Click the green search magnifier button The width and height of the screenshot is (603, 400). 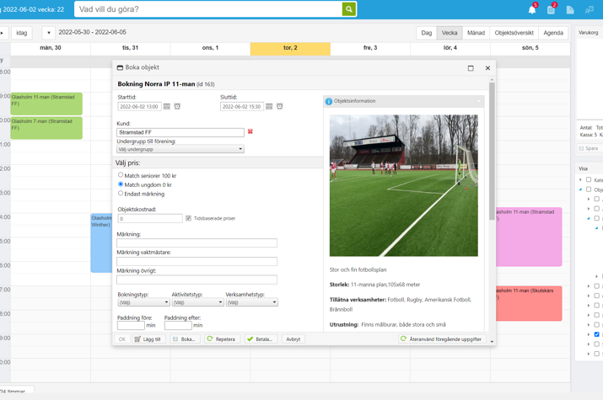(x=349, y=9)
